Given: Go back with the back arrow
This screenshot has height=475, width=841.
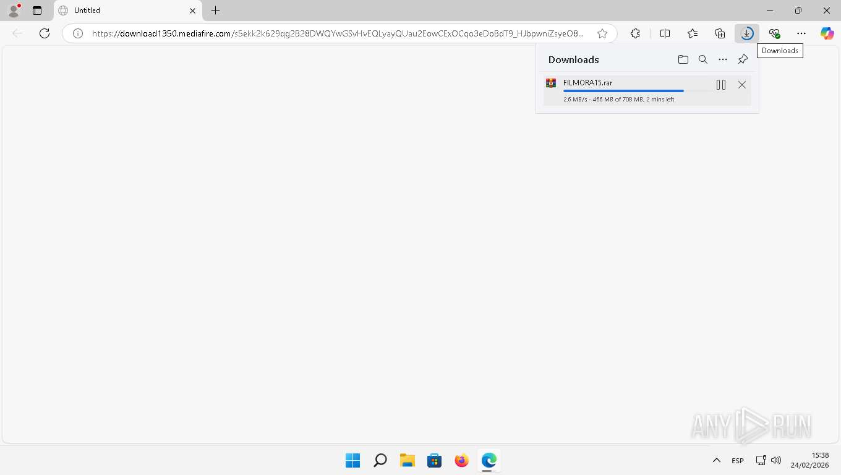Looking at the screenshot, I should [17, 33].
